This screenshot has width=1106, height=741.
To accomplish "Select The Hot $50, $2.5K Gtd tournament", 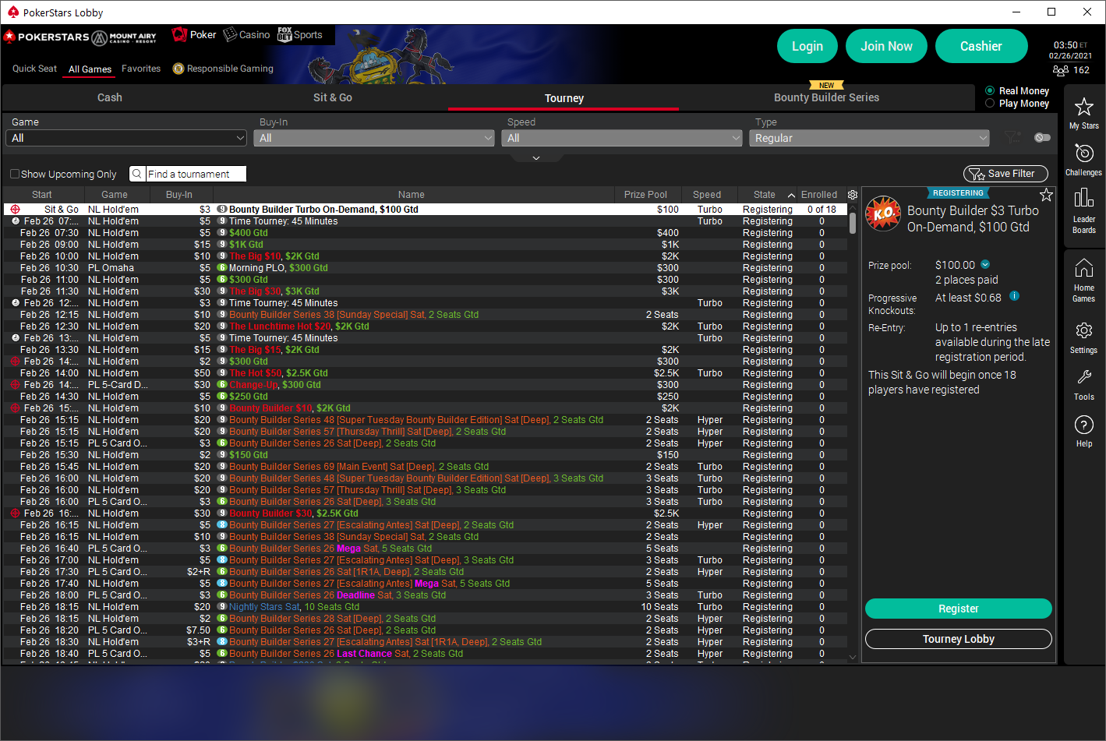I will [425, 373].
